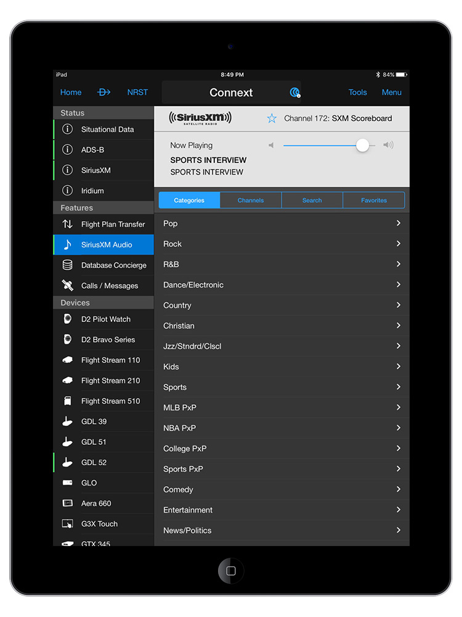Tap the battery indicator in status bar
Screen dimensions: 462x617
pos(402,75)
